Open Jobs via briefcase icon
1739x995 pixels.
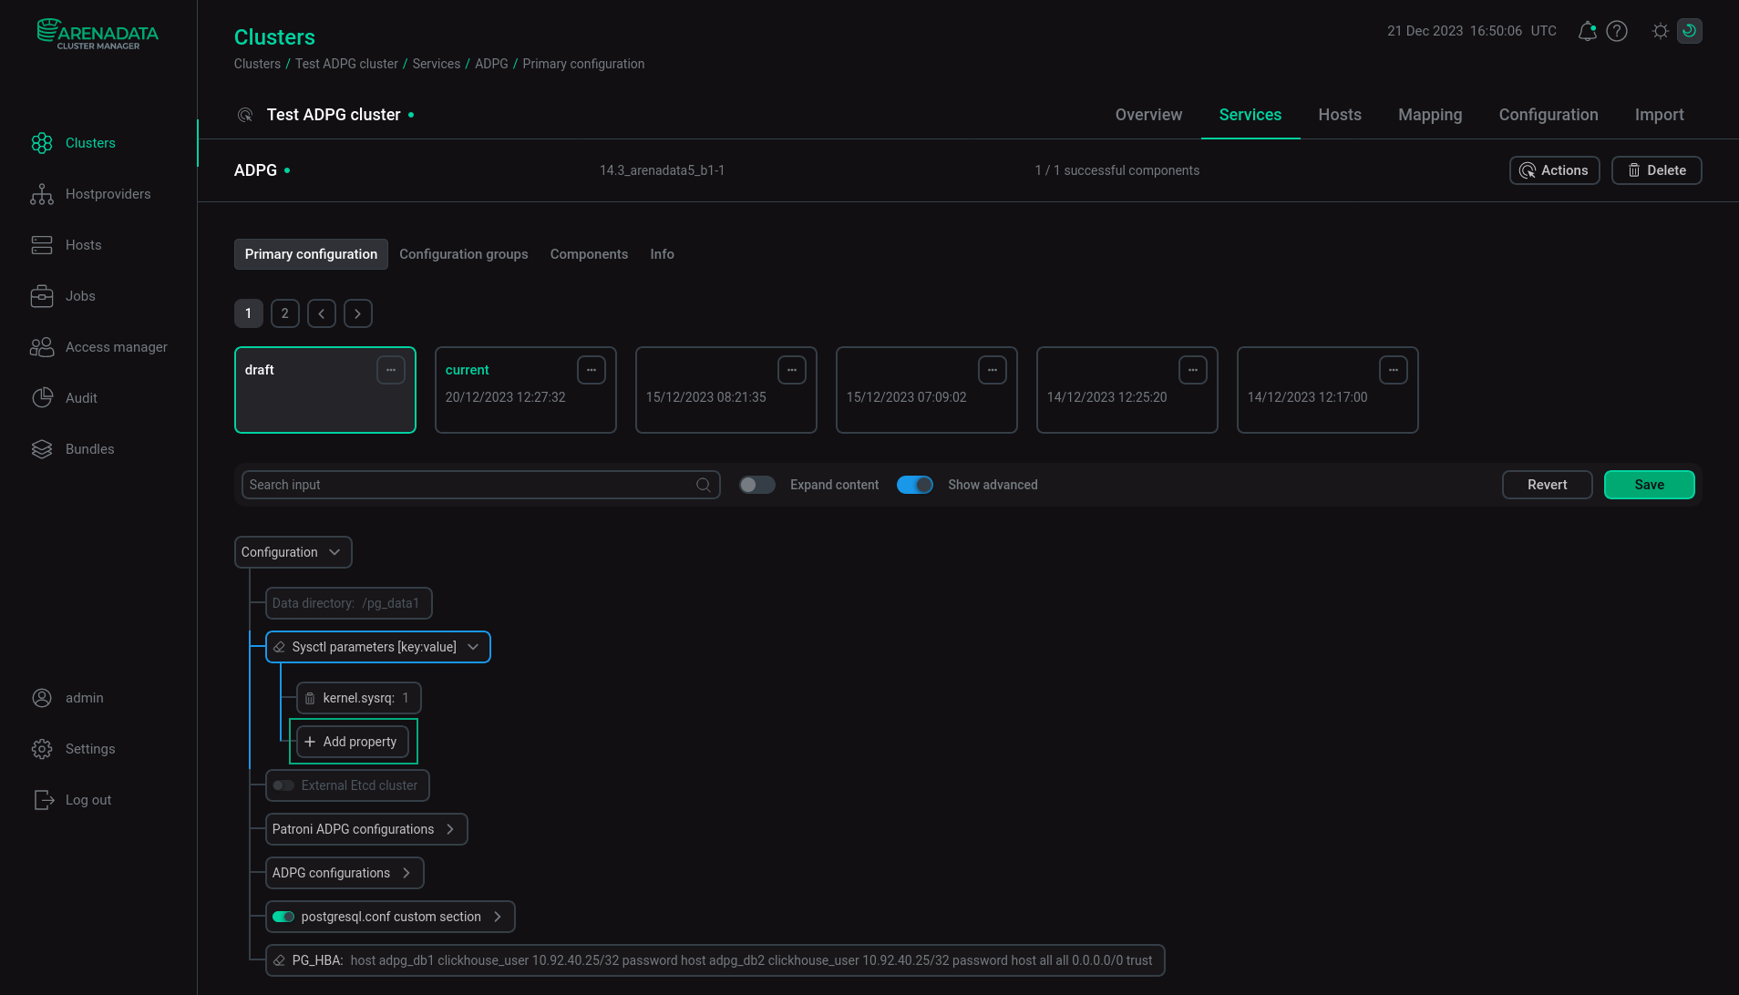point(42,296)
